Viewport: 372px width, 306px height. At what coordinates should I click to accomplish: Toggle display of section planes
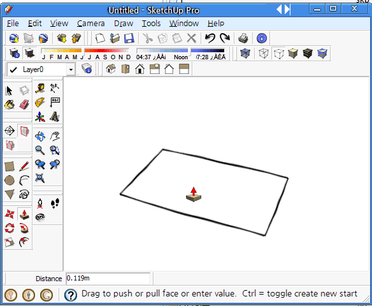pos(24,131)
